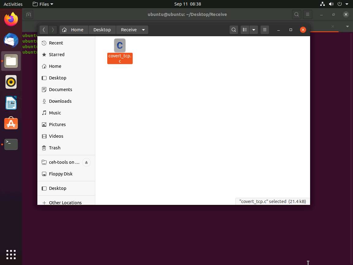Open the terminal hamburger menu
This screenshot has height=265, width=353.
(308, 14)
